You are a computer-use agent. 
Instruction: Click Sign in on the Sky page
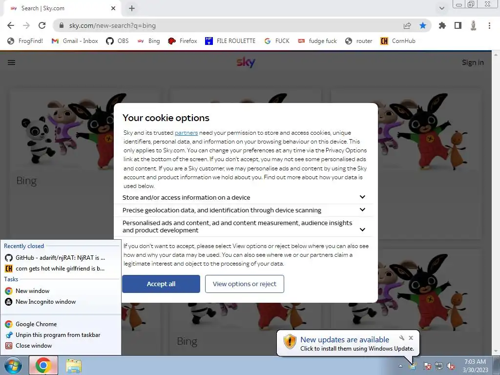point(473,62)
